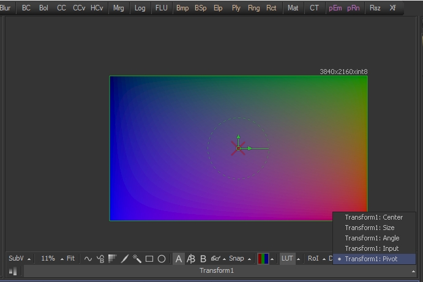
Task: Add an Elp ellipse mask tool
Action: click(x=218, y=8)
